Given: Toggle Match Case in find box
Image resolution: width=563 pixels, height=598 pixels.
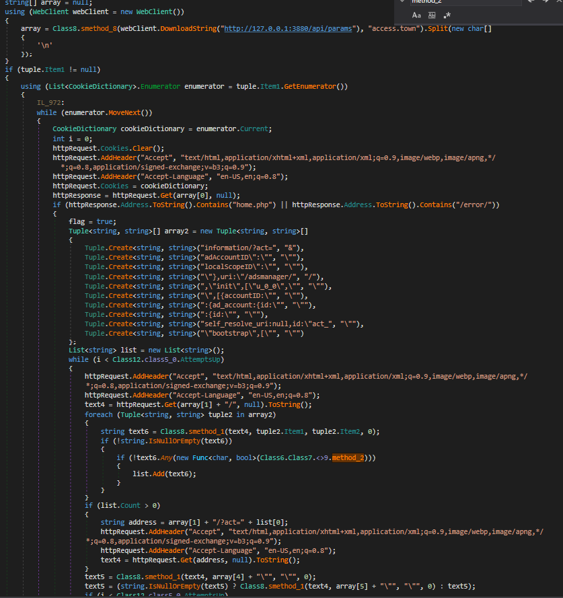Looking at the screenshot, I should (x=416, y=15).
